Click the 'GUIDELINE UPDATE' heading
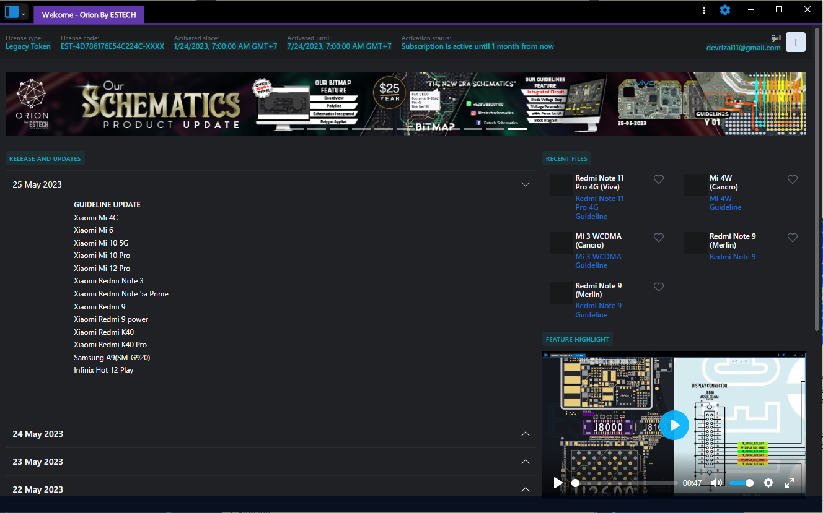Viewport: 823px width, 513px height. point(107,205)
